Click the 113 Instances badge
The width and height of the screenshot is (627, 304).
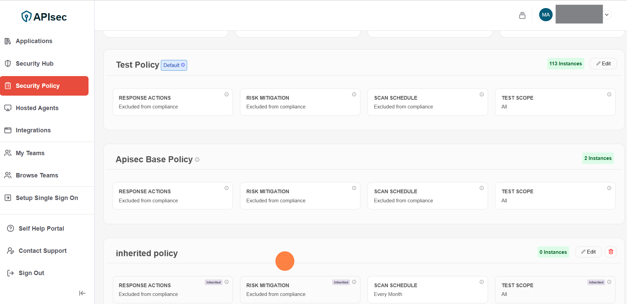point(565,64)
